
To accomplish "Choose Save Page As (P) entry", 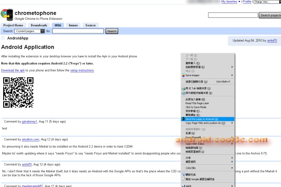I will click(x=208, y=111).
